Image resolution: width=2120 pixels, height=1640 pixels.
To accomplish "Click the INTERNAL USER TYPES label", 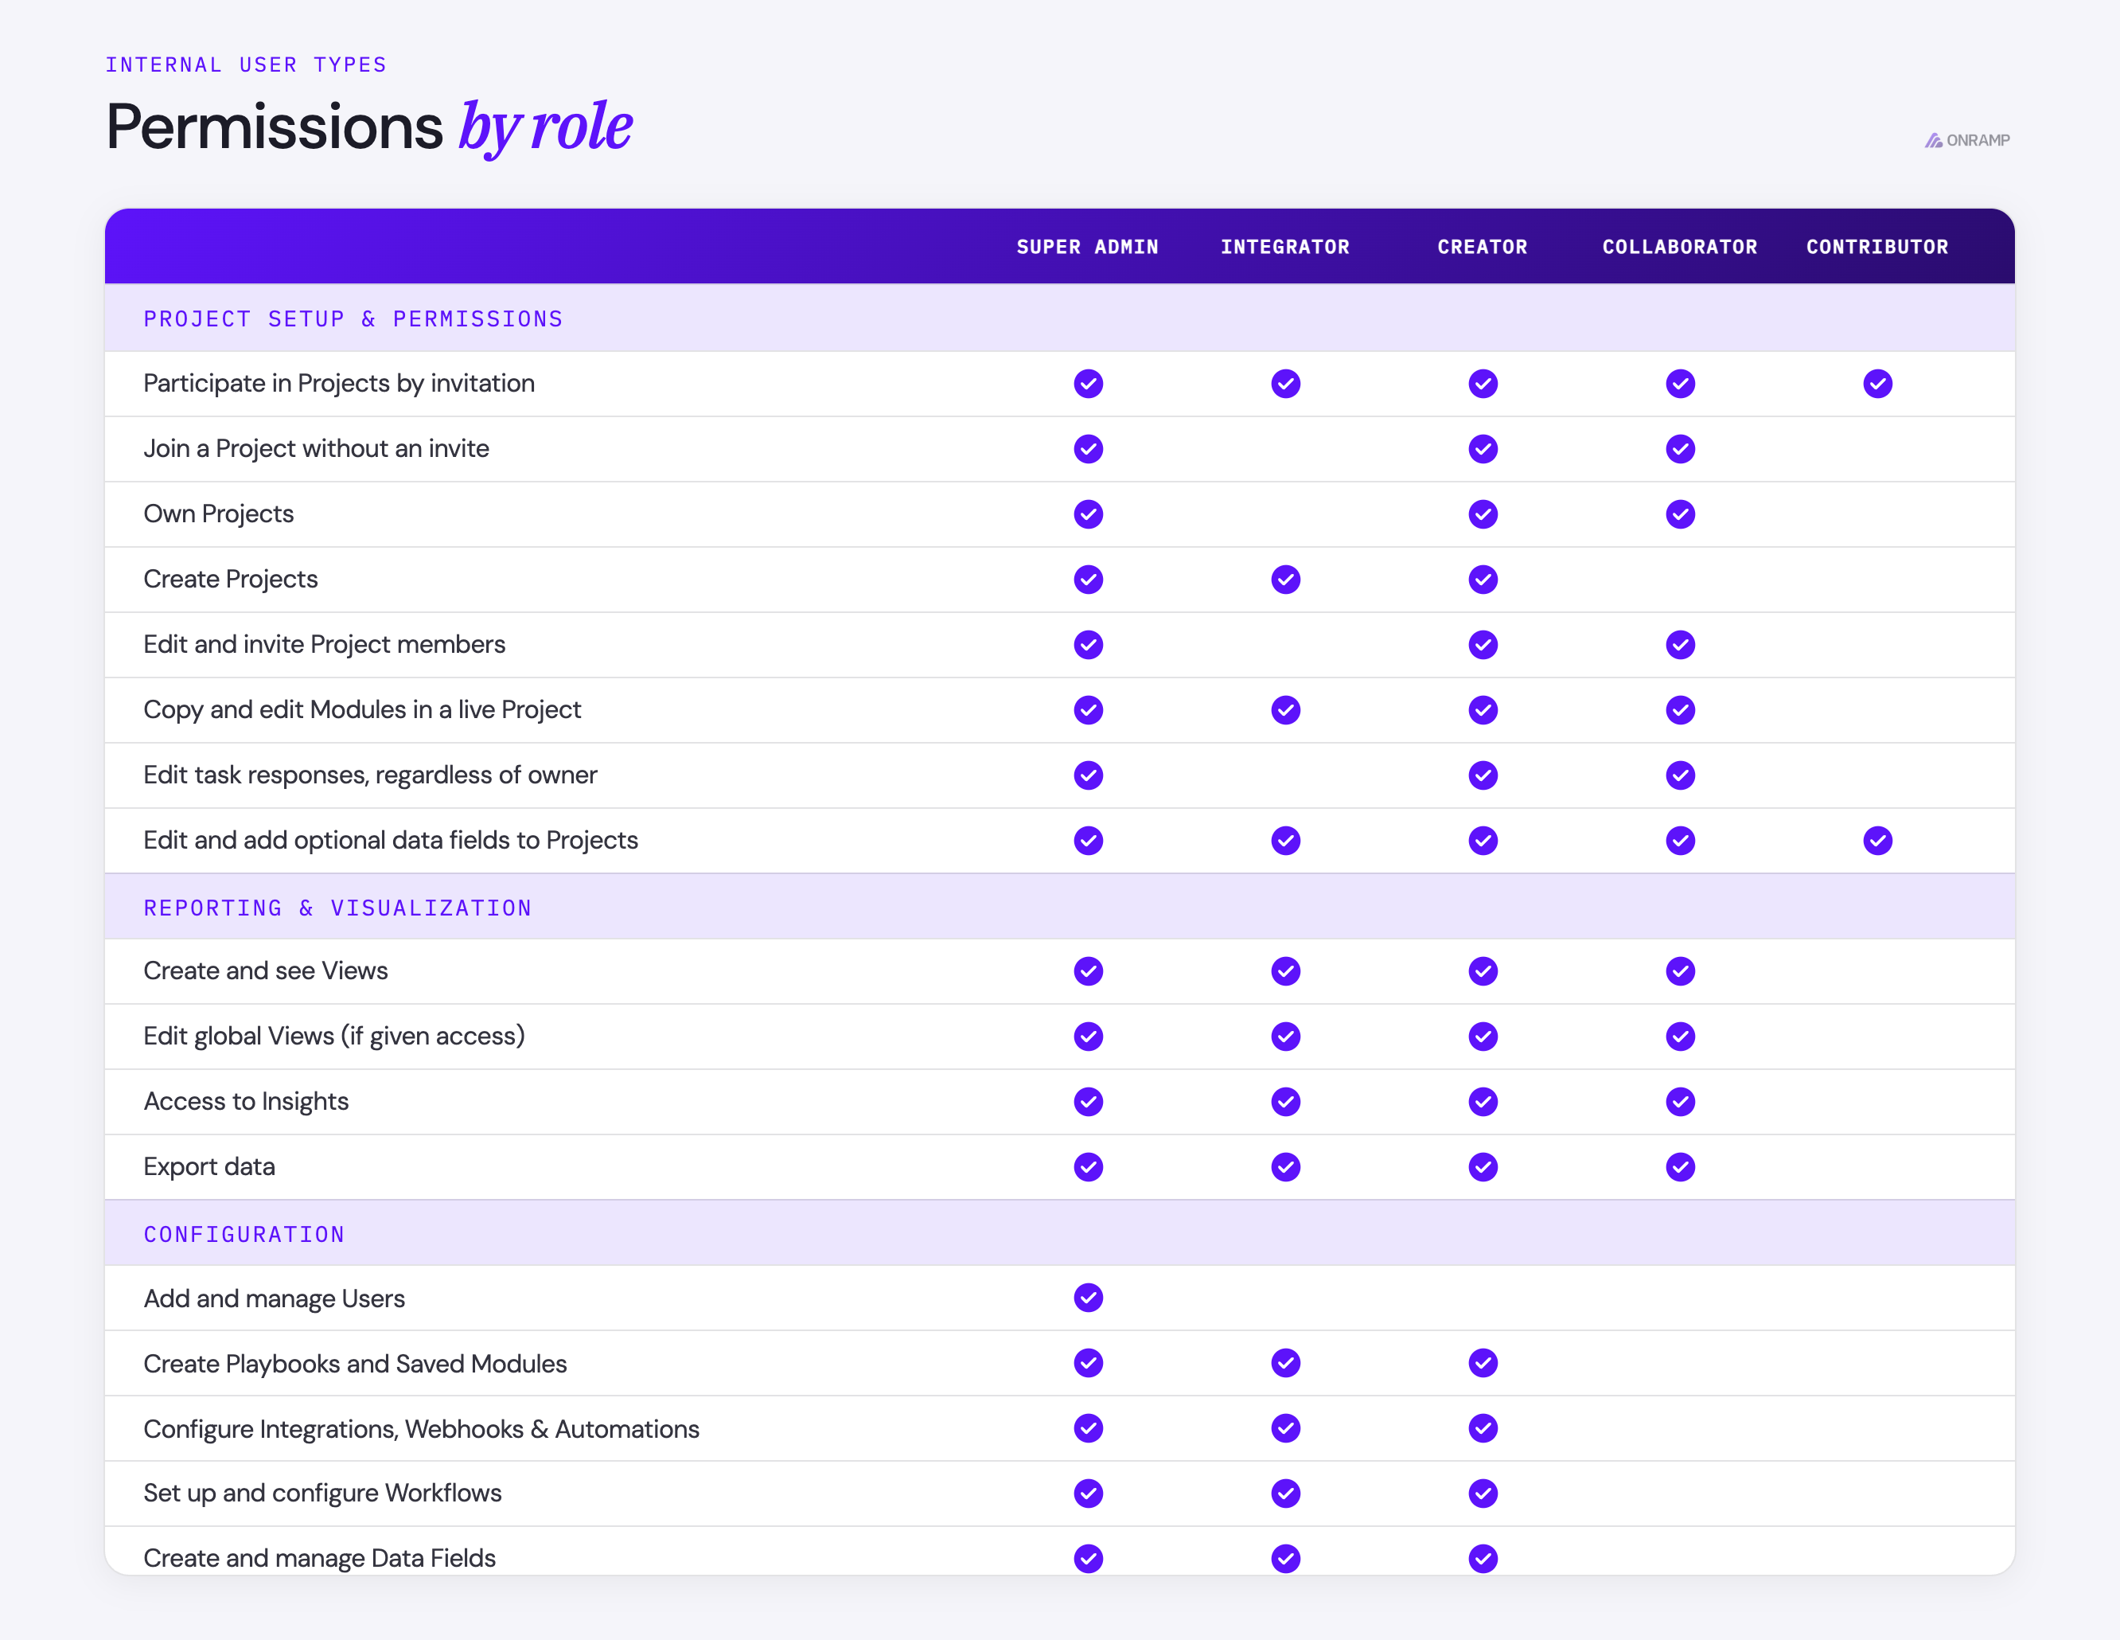I will (247, 64).
